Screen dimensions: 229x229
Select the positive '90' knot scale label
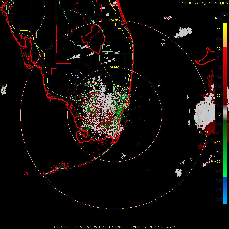219,30
